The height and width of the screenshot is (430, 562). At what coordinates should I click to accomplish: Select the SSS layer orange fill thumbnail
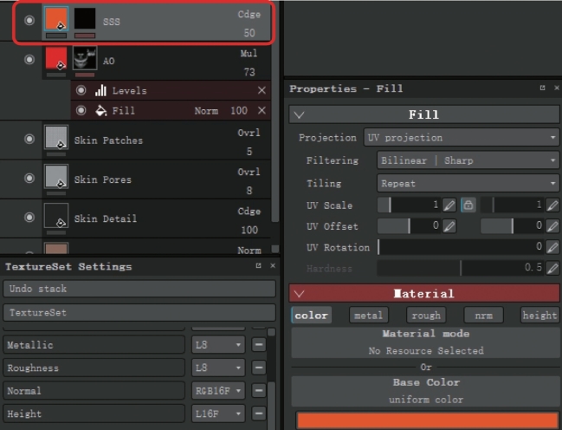coord(56,19)
